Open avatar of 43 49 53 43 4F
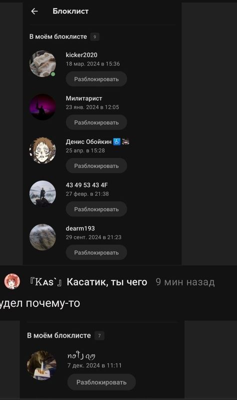Screen dimensions: 237x400 (42, 194)
